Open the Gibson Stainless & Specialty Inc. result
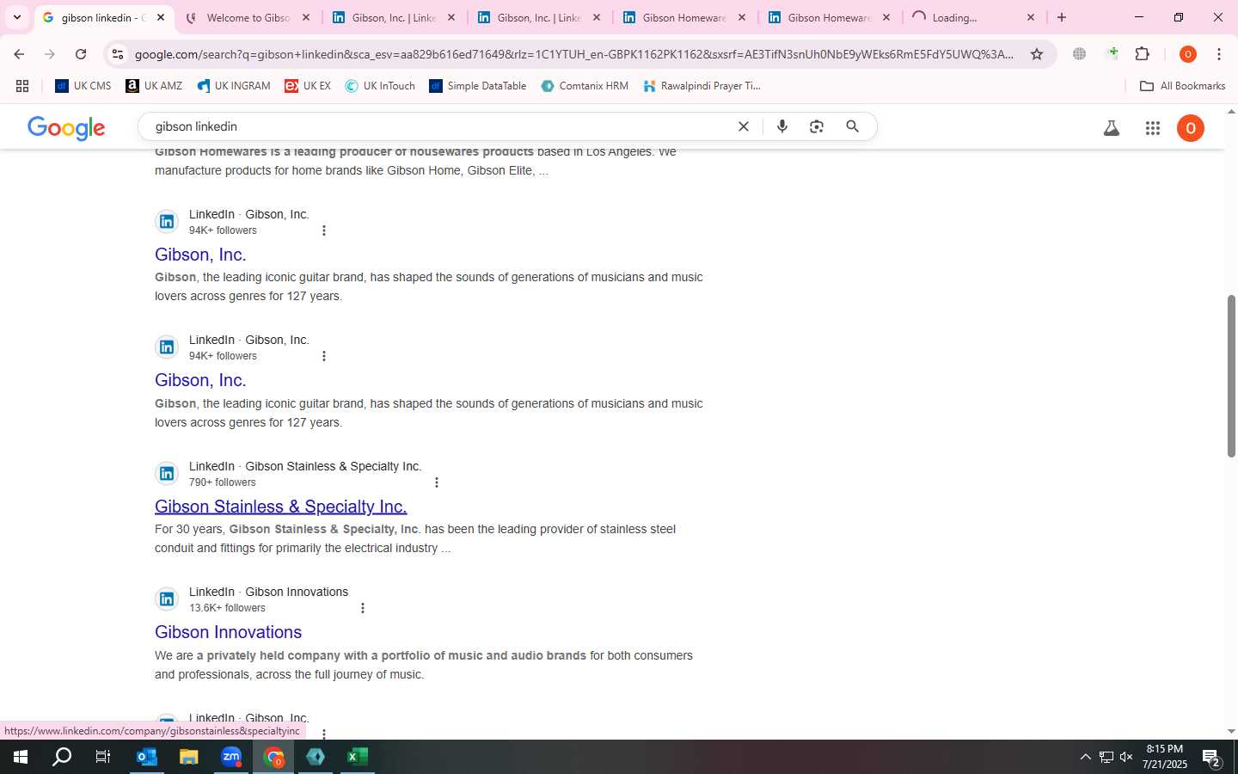The width and height of the screenshot is (1238, 774). [280, 507]
